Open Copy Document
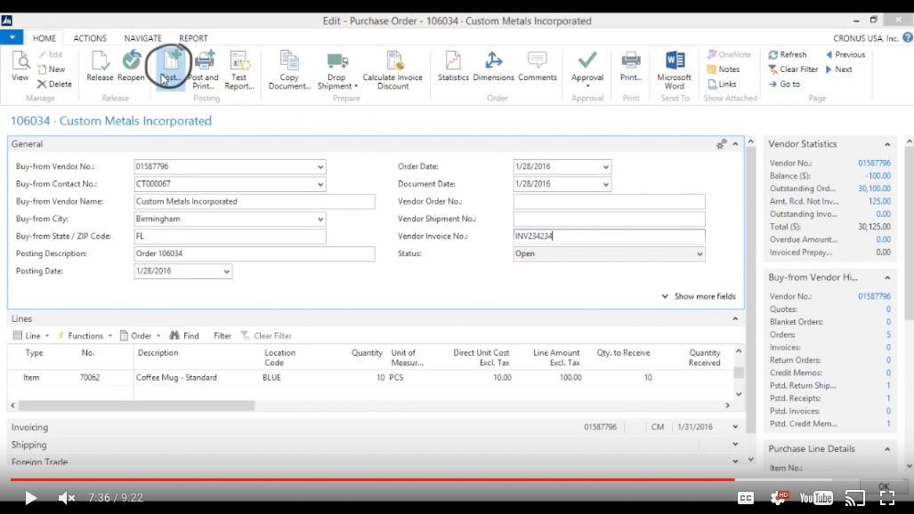The image size is (914, 514). coord(289,70)
